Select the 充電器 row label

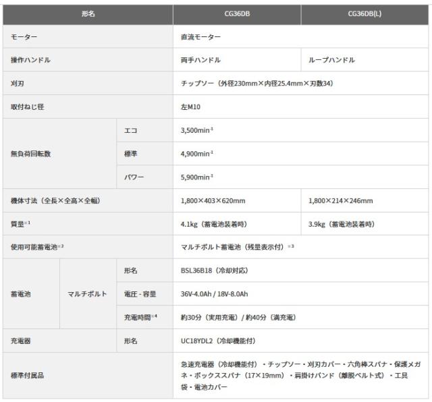coord(20,341)
